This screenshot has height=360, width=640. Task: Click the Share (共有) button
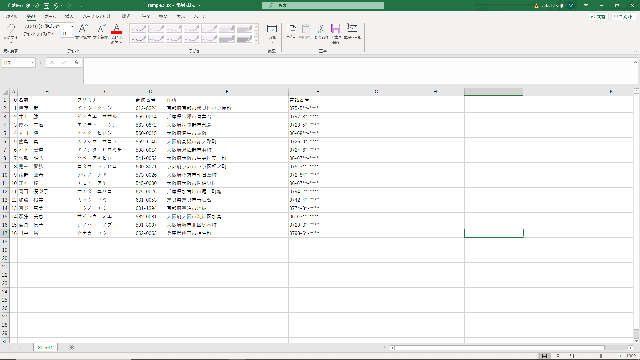pos(598,17)
